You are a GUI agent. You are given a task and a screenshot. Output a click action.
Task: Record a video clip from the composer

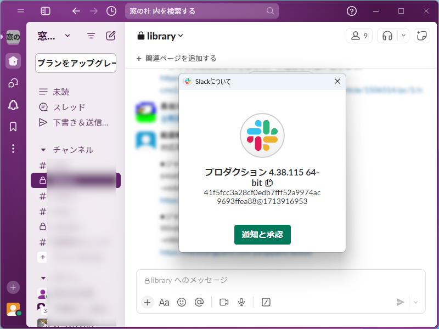223,302
